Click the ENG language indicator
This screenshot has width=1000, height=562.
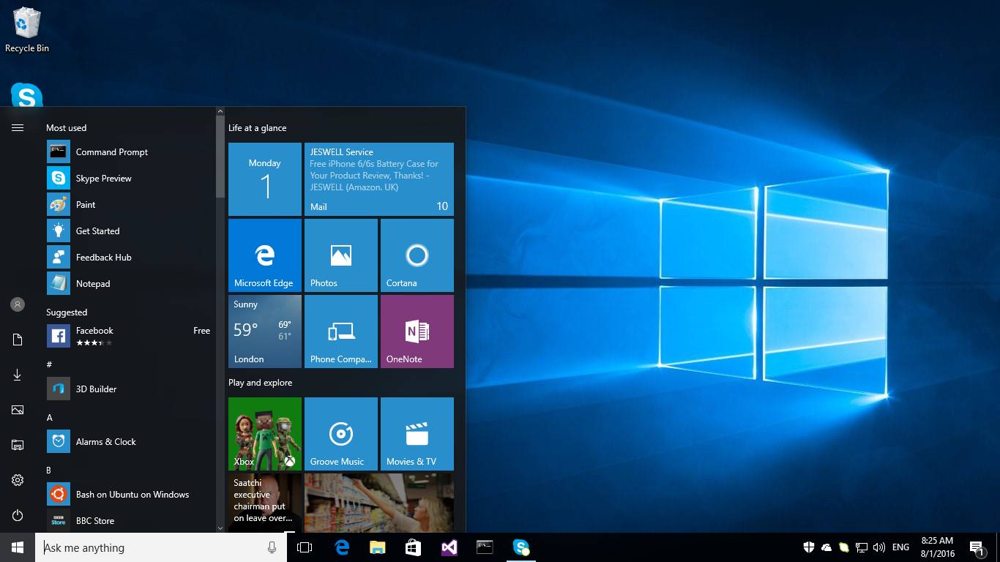coord(901,547)
